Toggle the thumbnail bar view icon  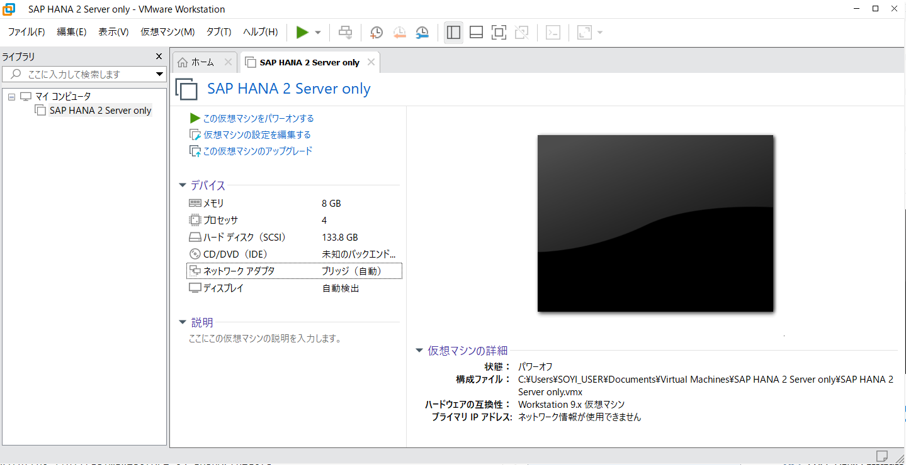coord(477,32)
